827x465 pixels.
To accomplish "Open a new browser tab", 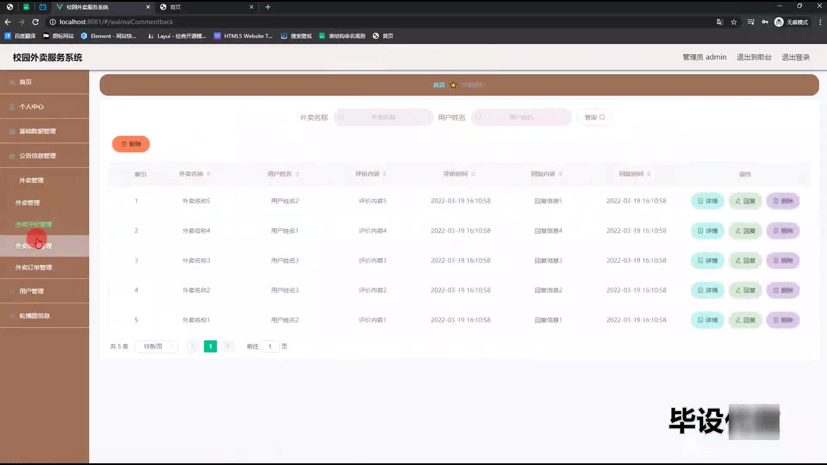I will click(x=268, y=7).
